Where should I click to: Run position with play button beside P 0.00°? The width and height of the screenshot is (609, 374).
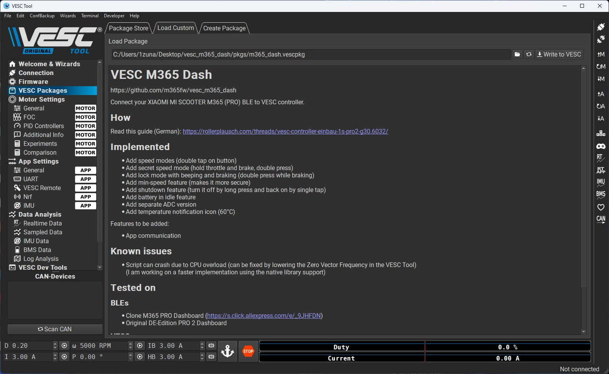(140, 357)
